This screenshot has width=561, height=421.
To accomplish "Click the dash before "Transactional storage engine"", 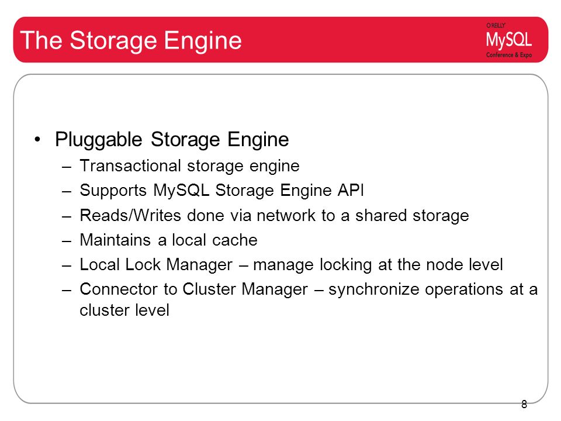I will 67,167.
